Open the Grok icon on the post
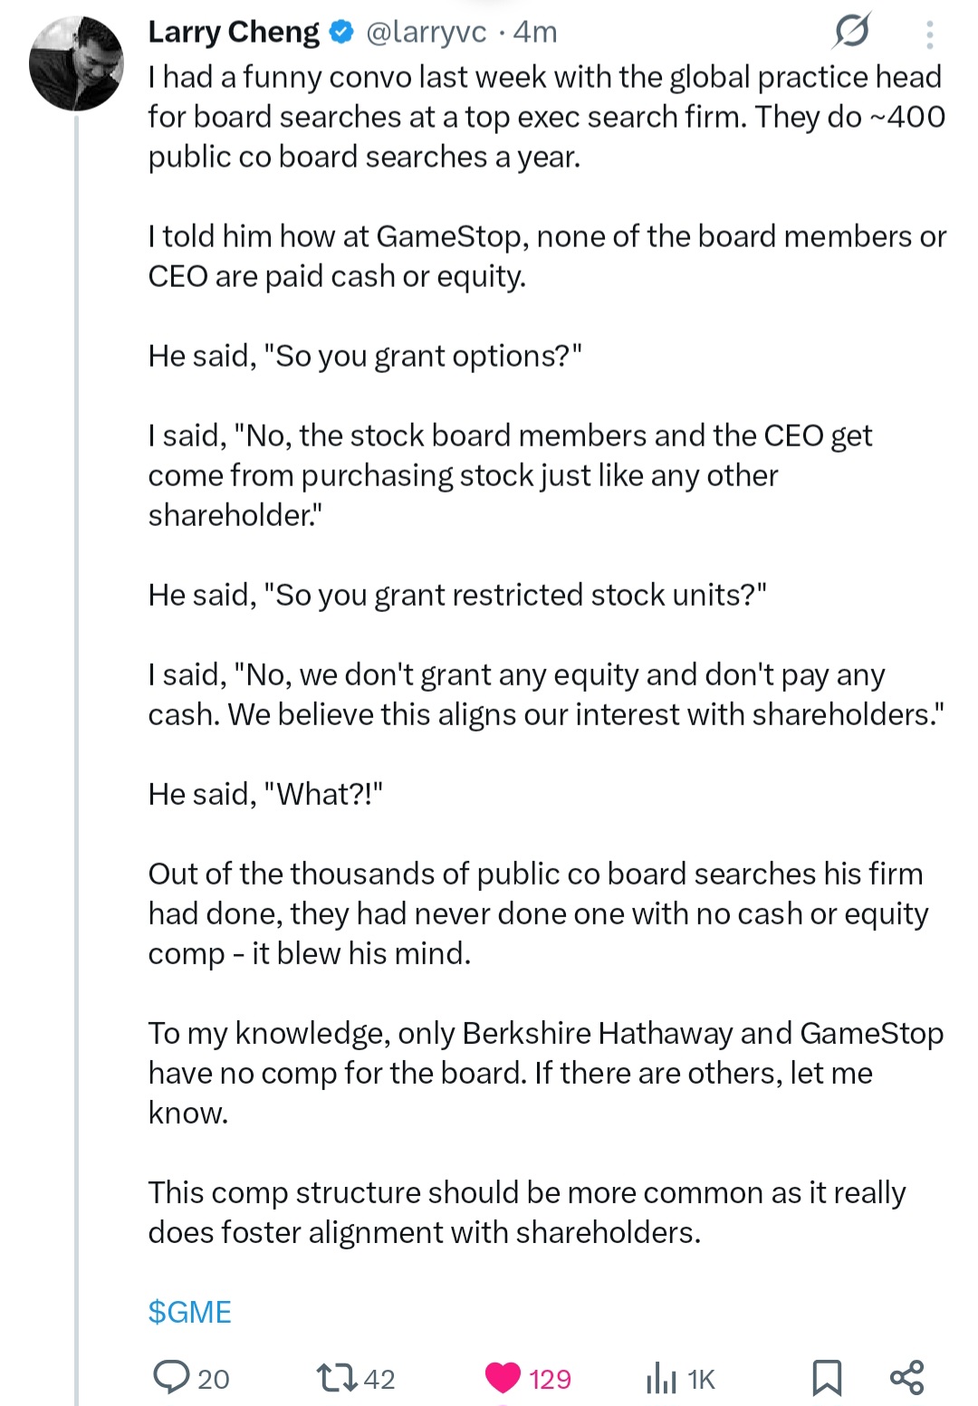Image resolution: width=978 pixels, height=1406 pixels. (852, 32)
